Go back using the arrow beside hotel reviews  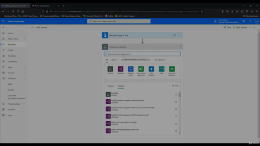tap(32, 27)
